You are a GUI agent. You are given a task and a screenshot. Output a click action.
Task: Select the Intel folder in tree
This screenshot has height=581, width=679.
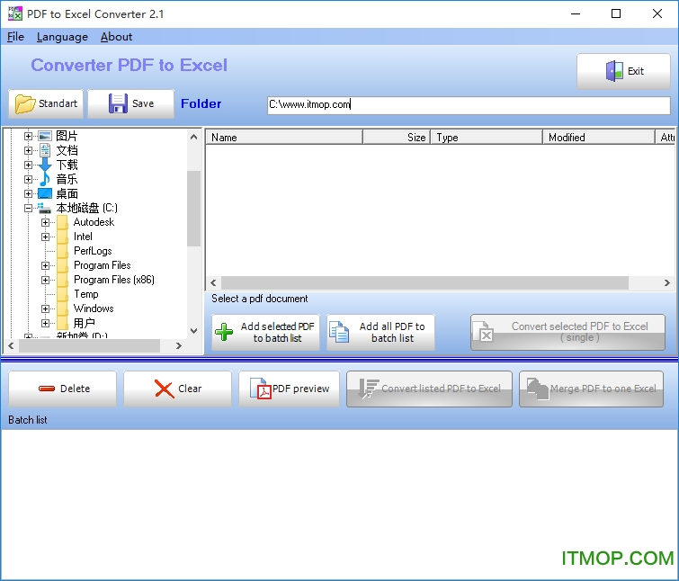tap(83, 237)
